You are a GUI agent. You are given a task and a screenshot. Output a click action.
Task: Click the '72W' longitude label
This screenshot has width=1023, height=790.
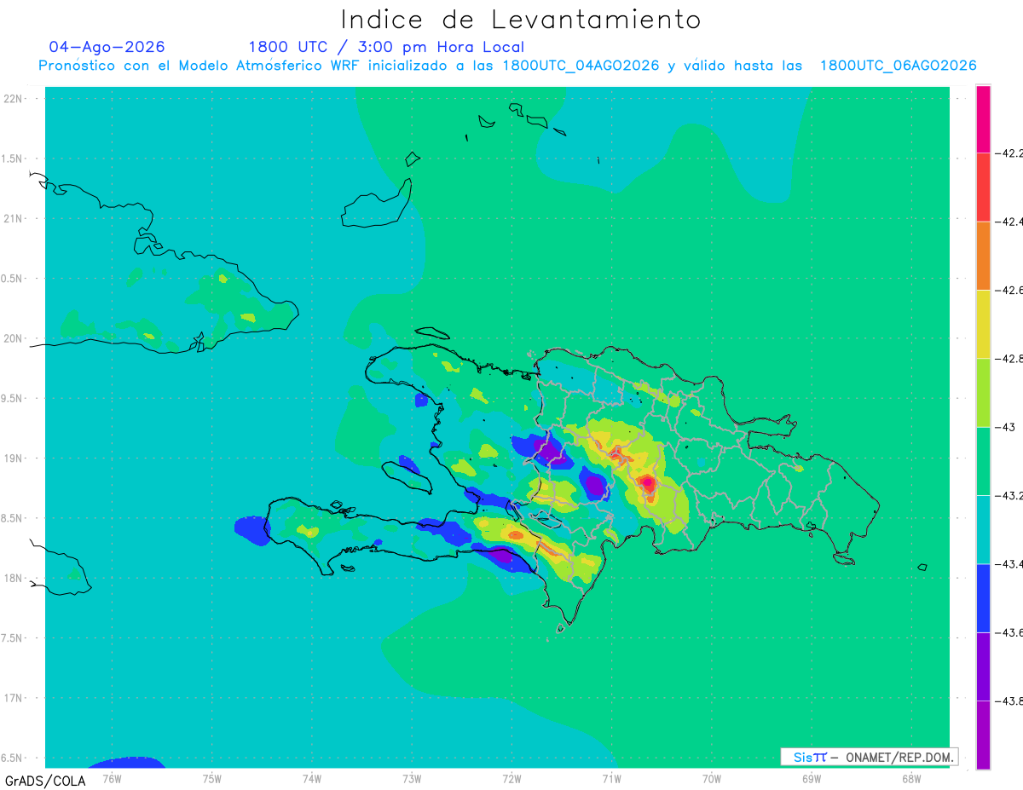point(511,778)
